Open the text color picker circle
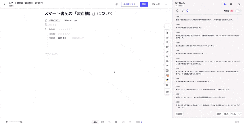The height and width of the screenshot is (126, 244). click(x=167, y=80)
